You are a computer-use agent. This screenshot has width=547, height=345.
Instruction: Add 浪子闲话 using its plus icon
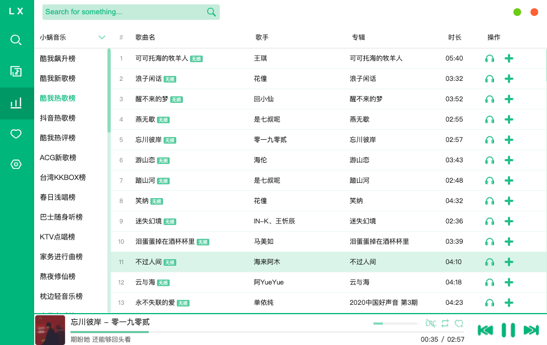pyautogui.click(x=509, y=79)
